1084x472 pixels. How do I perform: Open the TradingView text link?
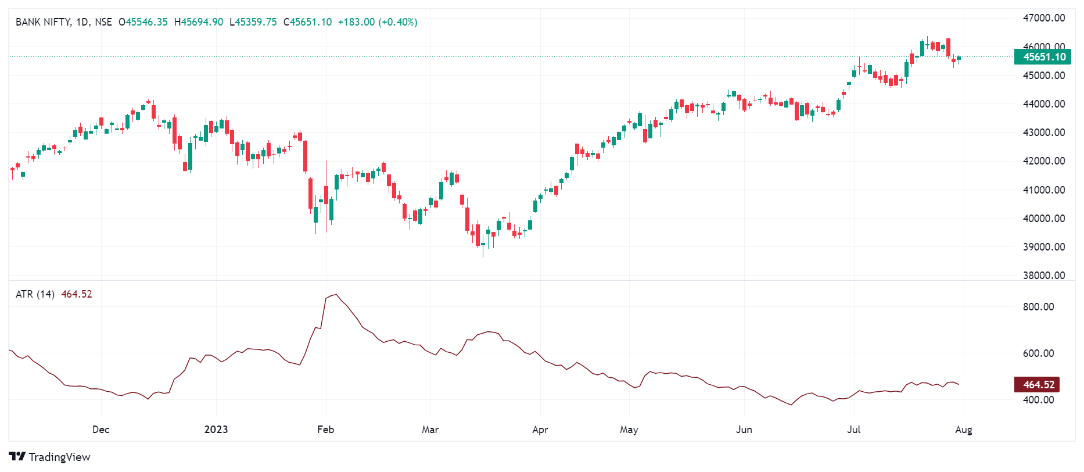pos(59,457)
